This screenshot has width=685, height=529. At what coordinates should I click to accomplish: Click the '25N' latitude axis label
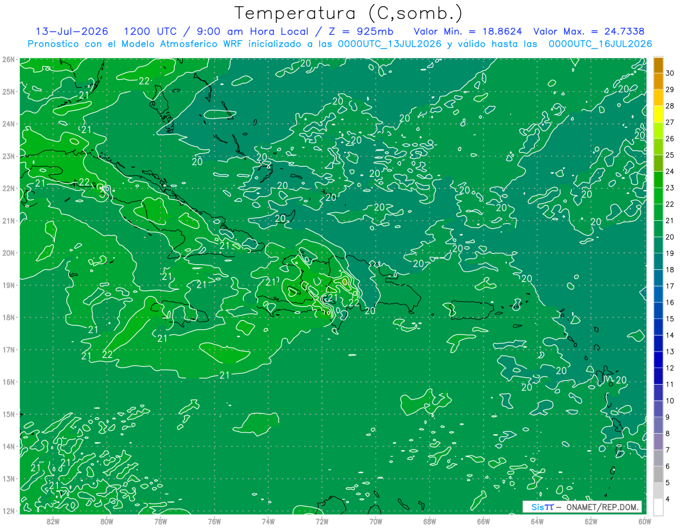coord(8,91)
